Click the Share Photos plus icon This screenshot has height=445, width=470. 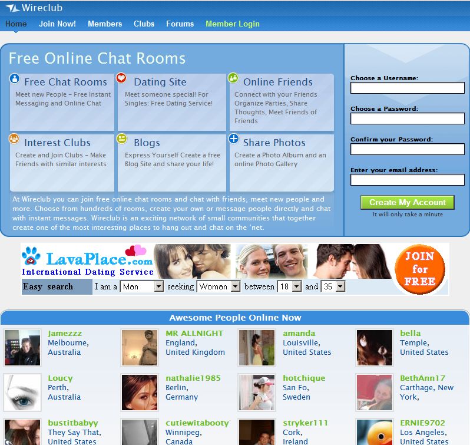(x=233, y=139)
